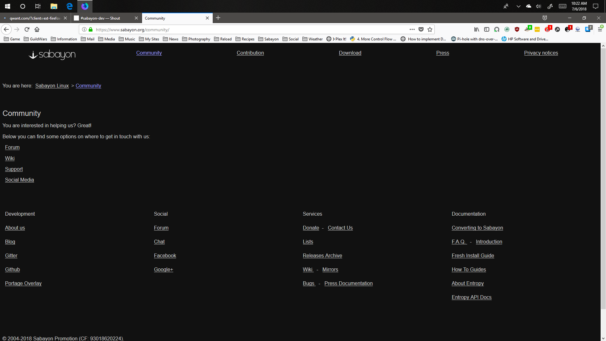Open Download in site navigation
This screenshot has height=341, width=606.
tap(350, 53)
